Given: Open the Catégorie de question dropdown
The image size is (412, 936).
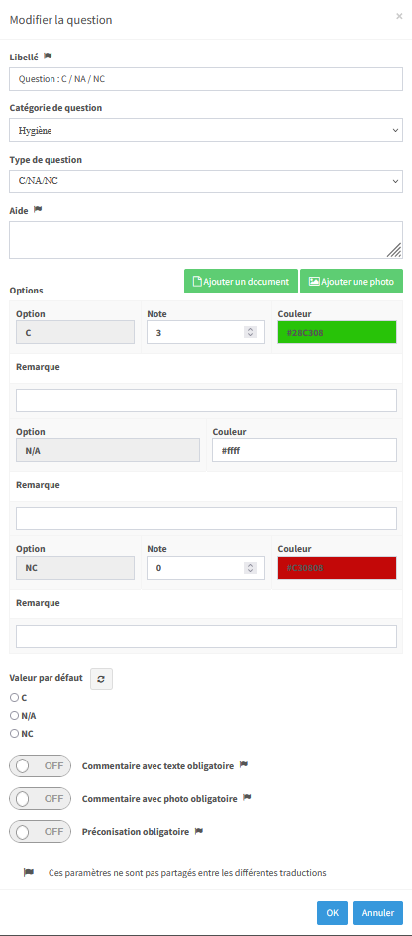Looking at the screenshot, I should [206, 130].
